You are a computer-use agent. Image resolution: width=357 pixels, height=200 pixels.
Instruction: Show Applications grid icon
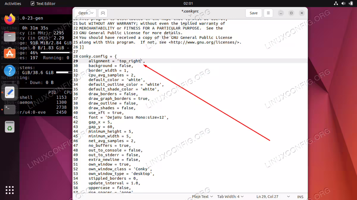[10, 190]
